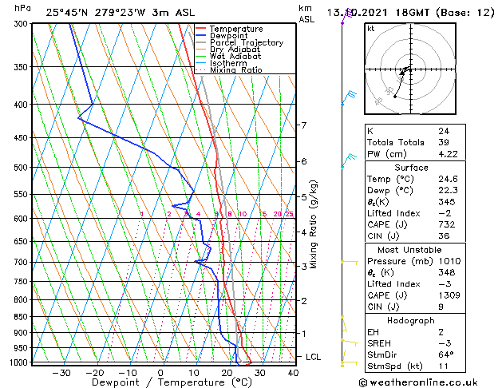Viewport: 502px width, 388px height.
Task: Select the blue wind barb near 400 hPa
Action: [348, 97]
